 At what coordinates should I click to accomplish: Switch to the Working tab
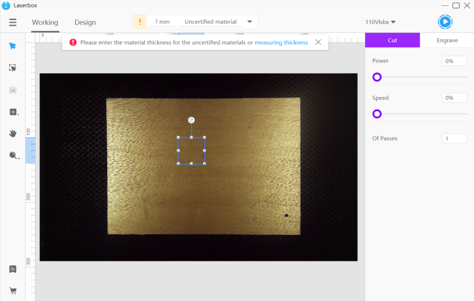tap(45, 22)
